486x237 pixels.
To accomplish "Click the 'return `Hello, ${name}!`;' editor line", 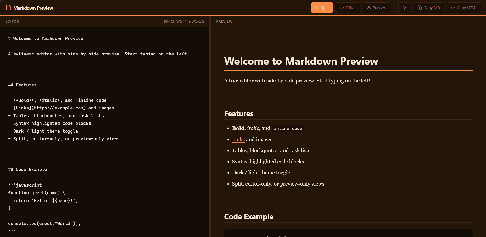I will pyautogui.click(x=46, y=200).
